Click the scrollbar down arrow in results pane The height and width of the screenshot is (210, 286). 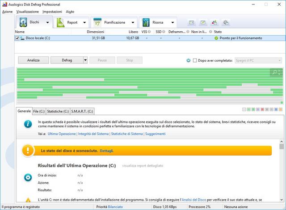pos(282,200)
